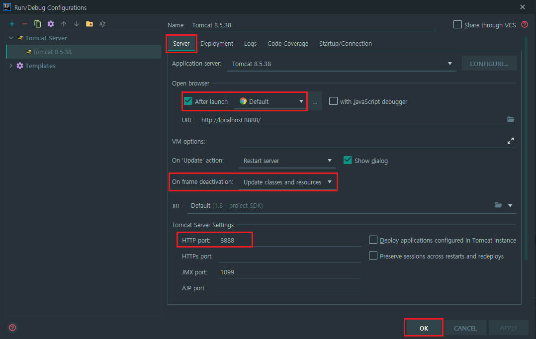Move configuration up arrow
Viewport: 536px width, 339px height.
click(x=64, y=24)
